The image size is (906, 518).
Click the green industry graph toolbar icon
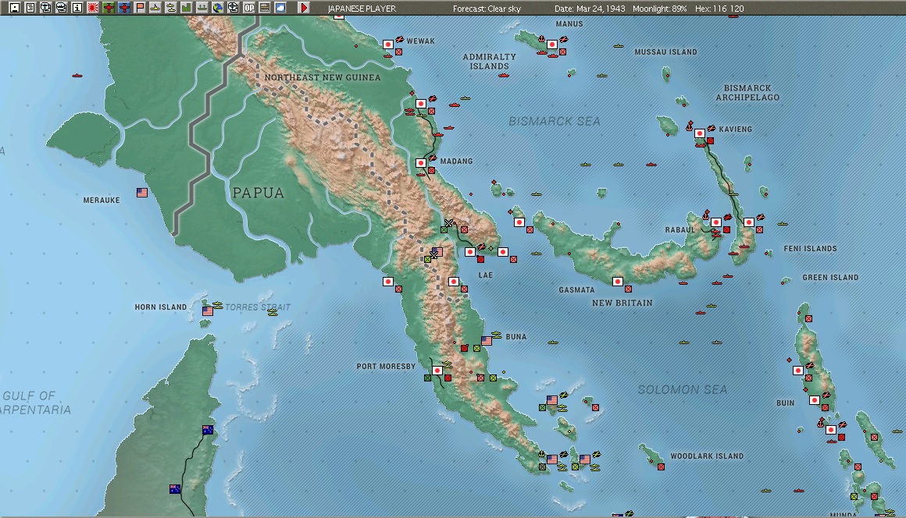186,8
